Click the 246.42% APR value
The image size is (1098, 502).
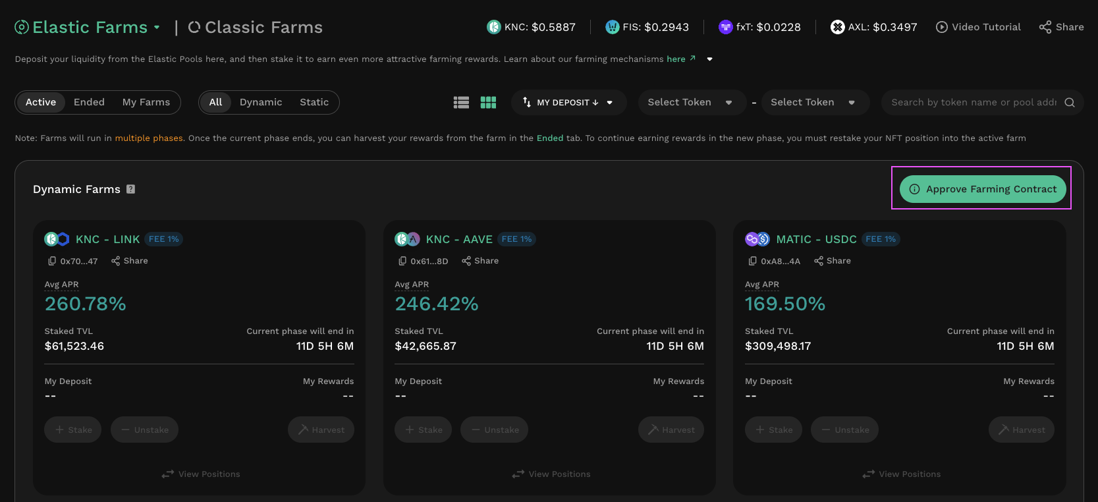point(437,304)
